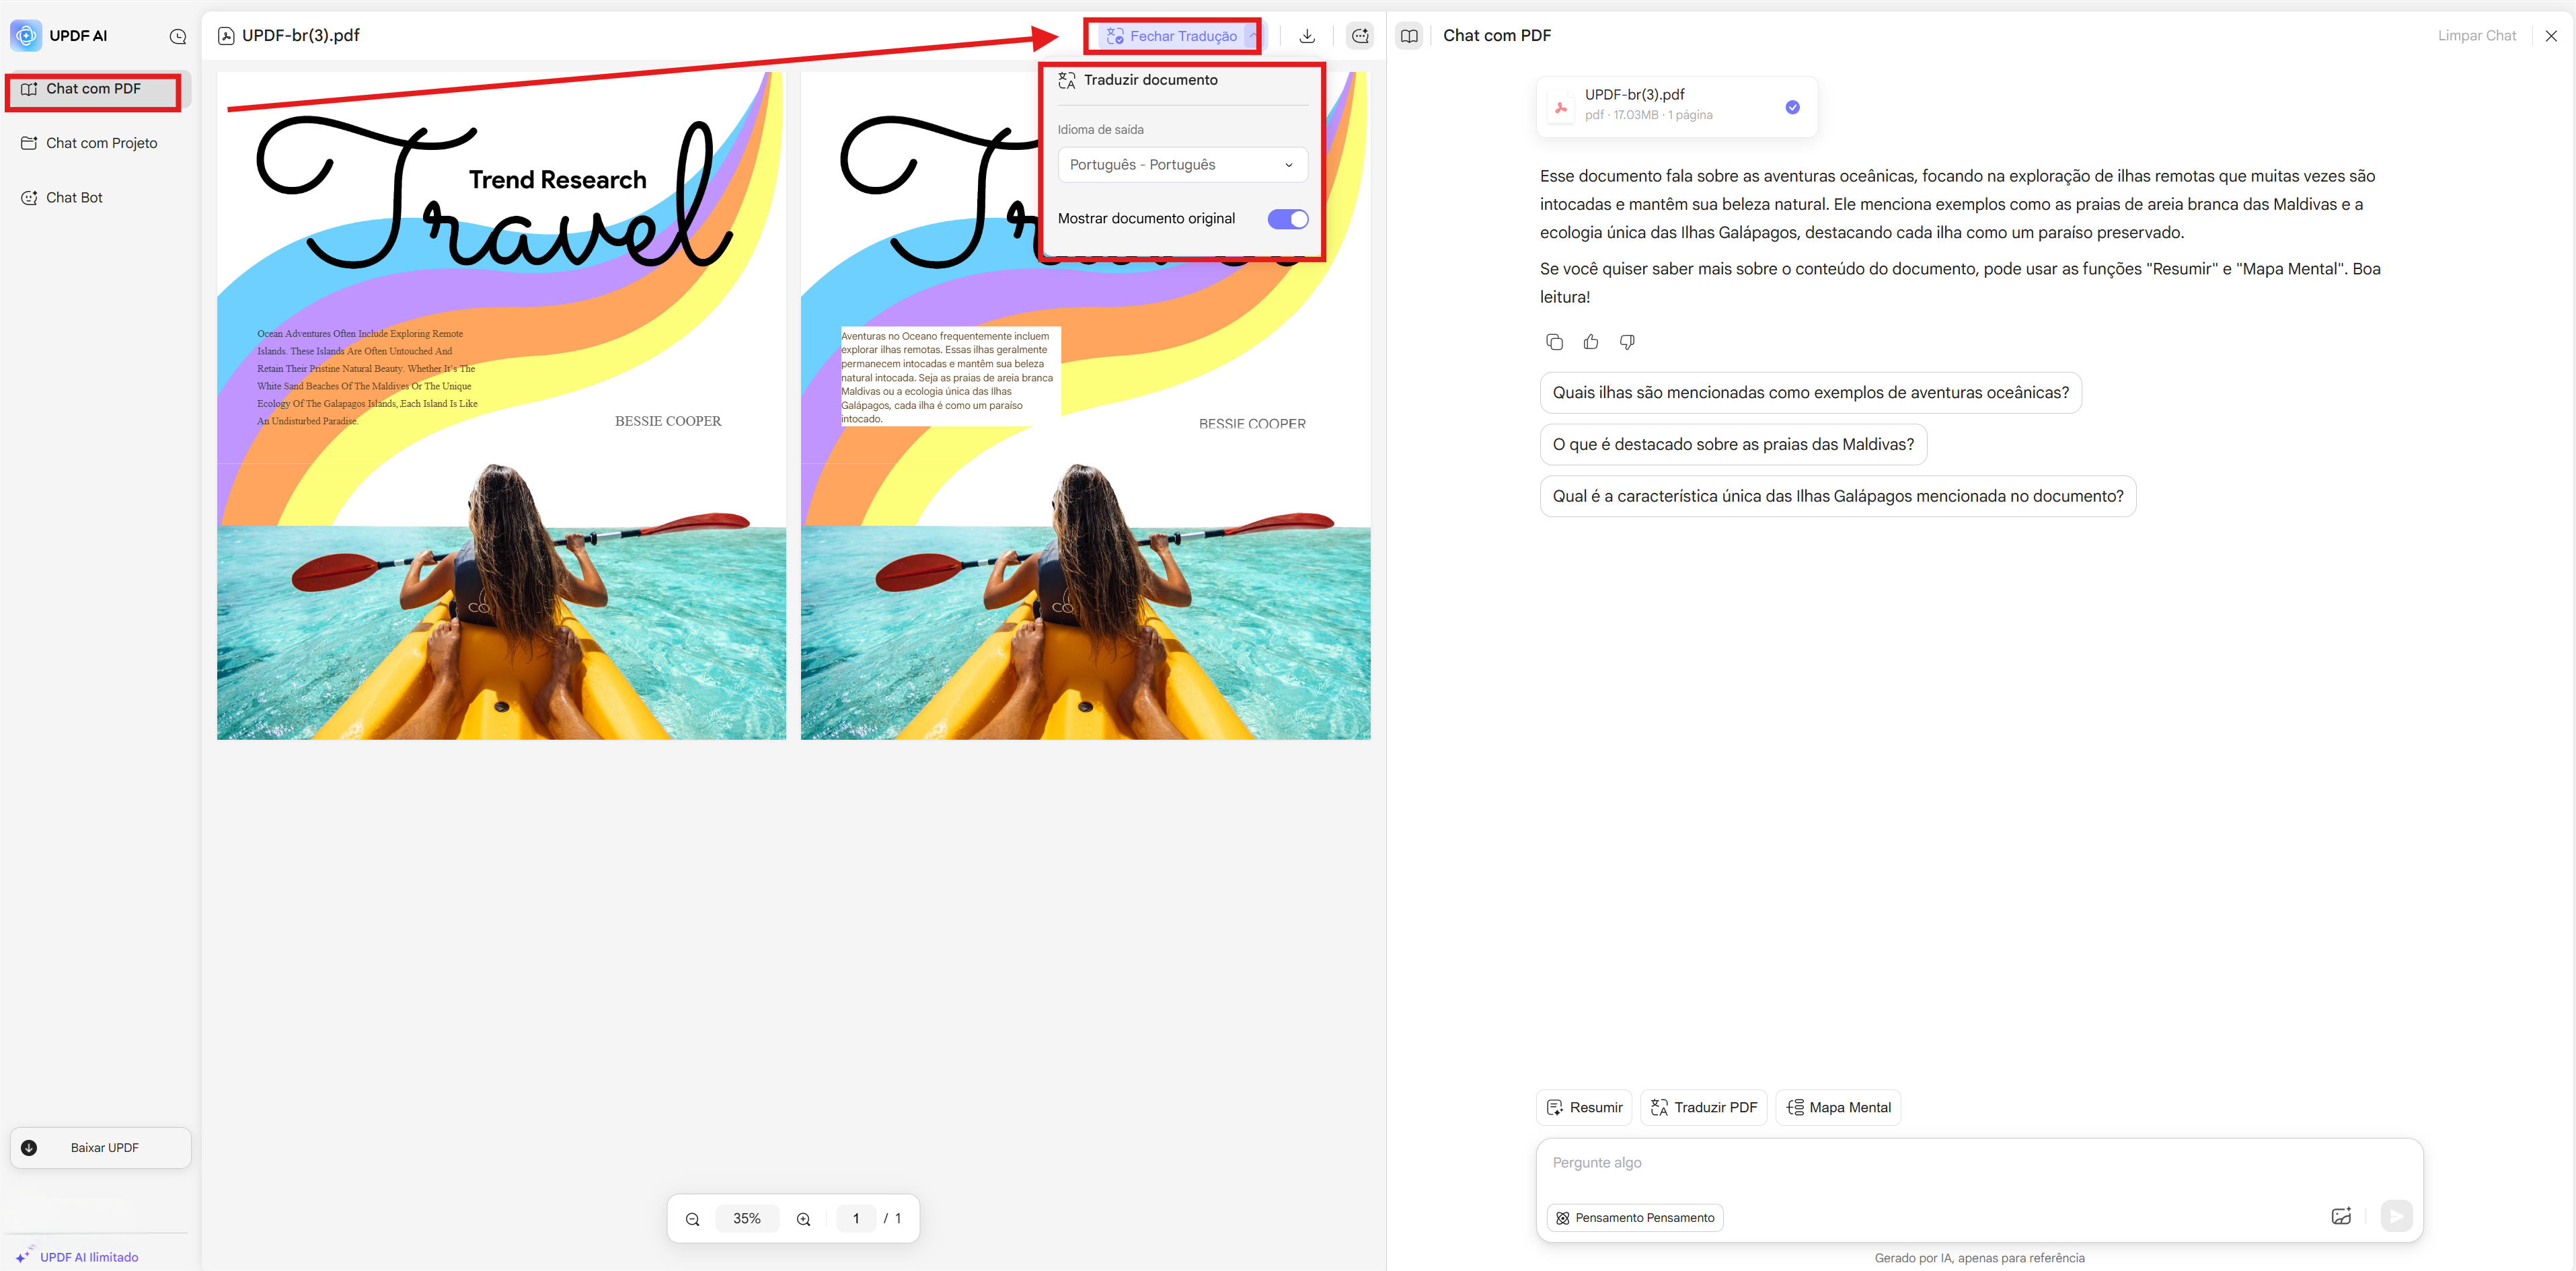Screen dimensions: 2576x1271
Task: Ask 'O que é destacado sobre as praias' suggestion
Action: click(x=1733, y=445)
